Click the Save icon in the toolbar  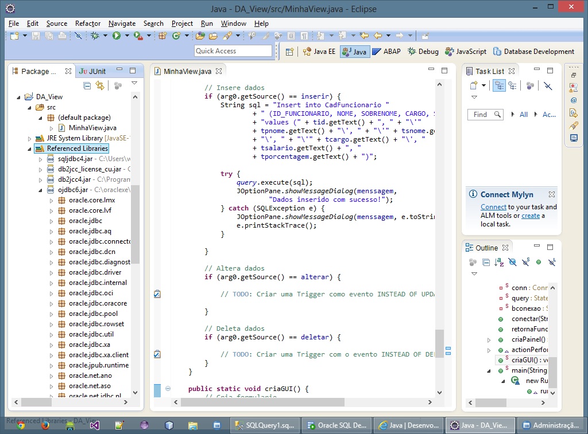[36, 36]
